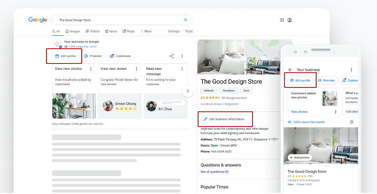
Task: Open the phone's three-dot overflow menu
Action: click(x=351, y=69)
